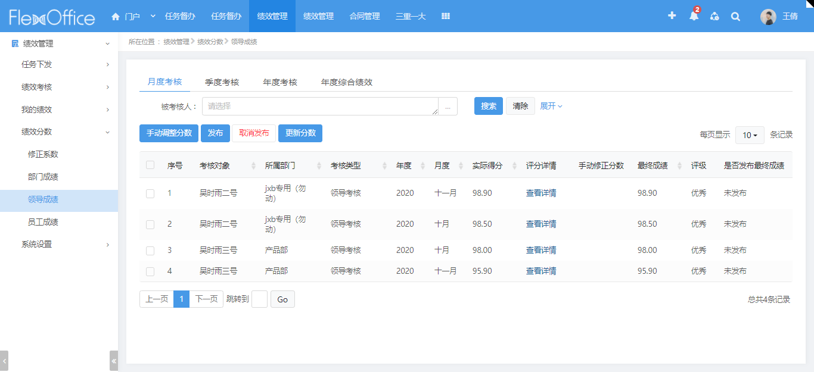Open the page size dropdown showing 10
This screenshot has height=372, width=814.
(x=750, y=135)
